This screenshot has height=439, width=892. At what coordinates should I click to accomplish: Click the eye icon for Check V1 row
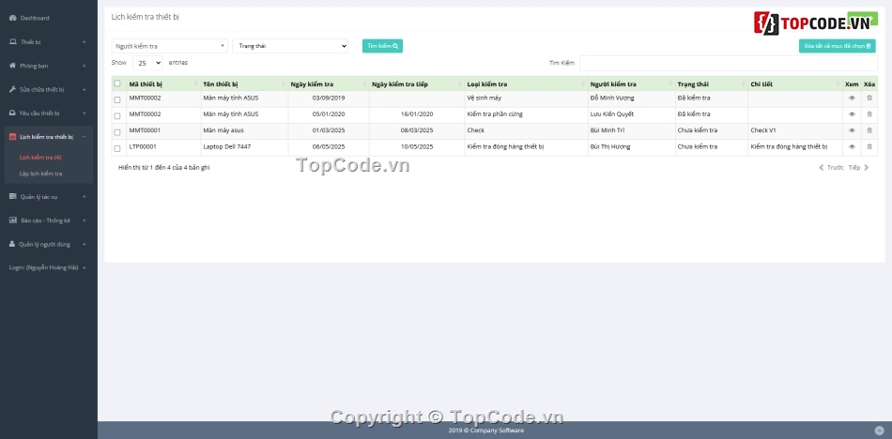[852, 130]
